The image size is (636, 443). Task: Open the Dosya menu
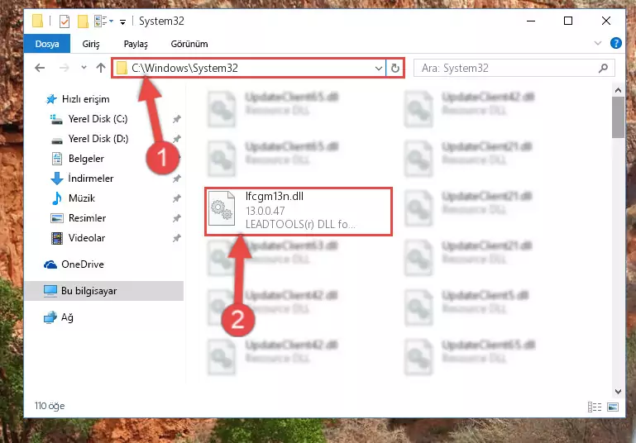pos(47,44)
